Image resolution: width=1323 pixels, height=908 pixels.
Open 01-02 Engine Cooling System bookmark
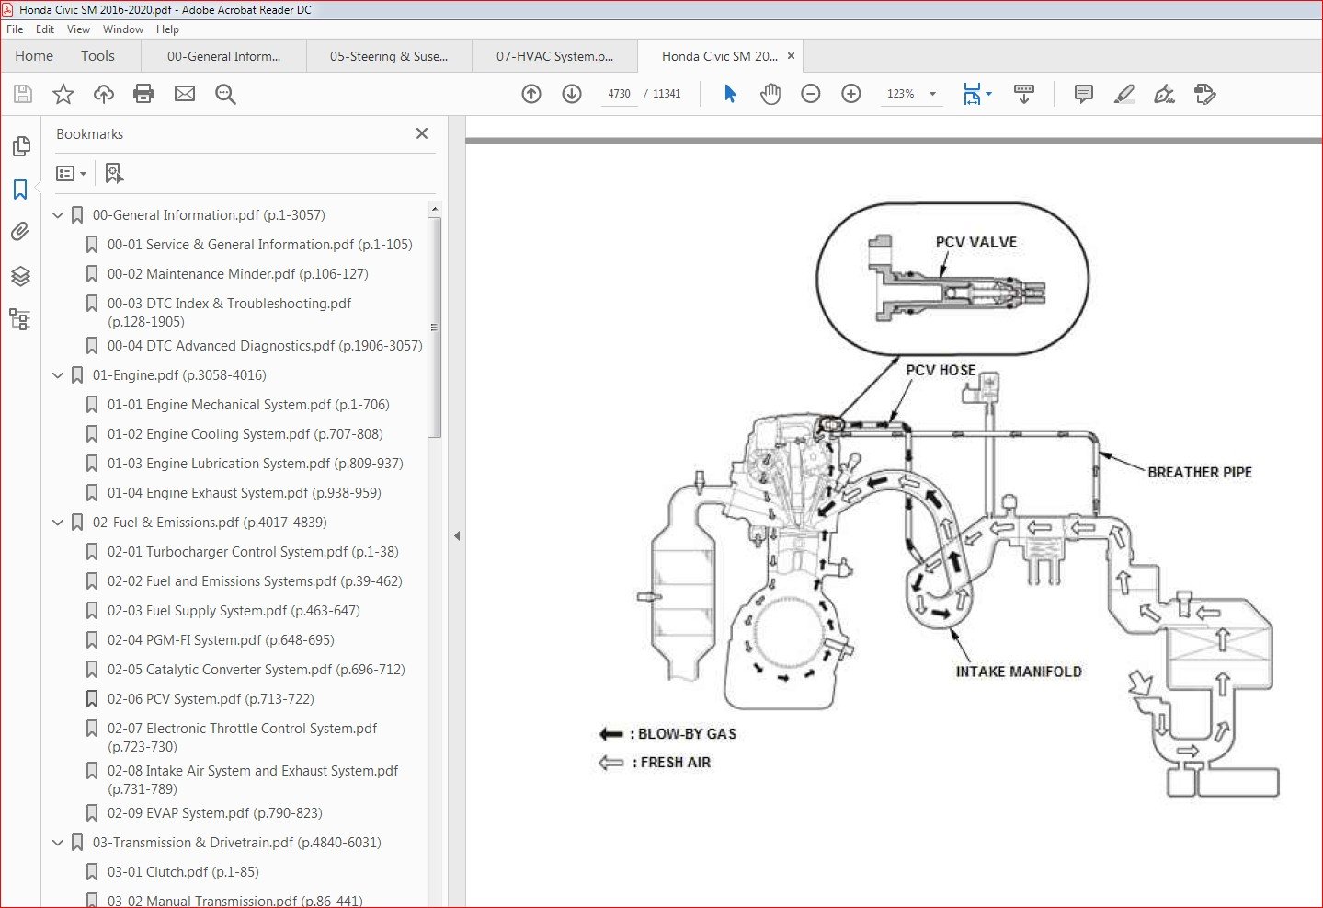pyautogui.click(x=245, y=434)
